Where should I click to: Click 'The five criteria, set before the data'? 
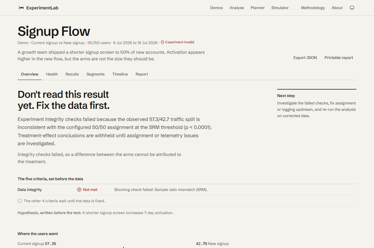pyautogui.click(x=50, y=179)
